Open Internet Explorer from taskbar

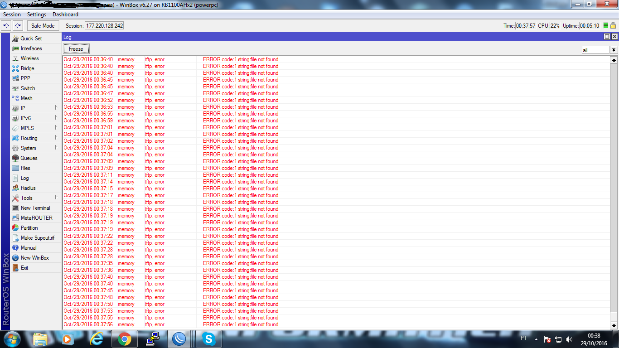click(96, 339)
